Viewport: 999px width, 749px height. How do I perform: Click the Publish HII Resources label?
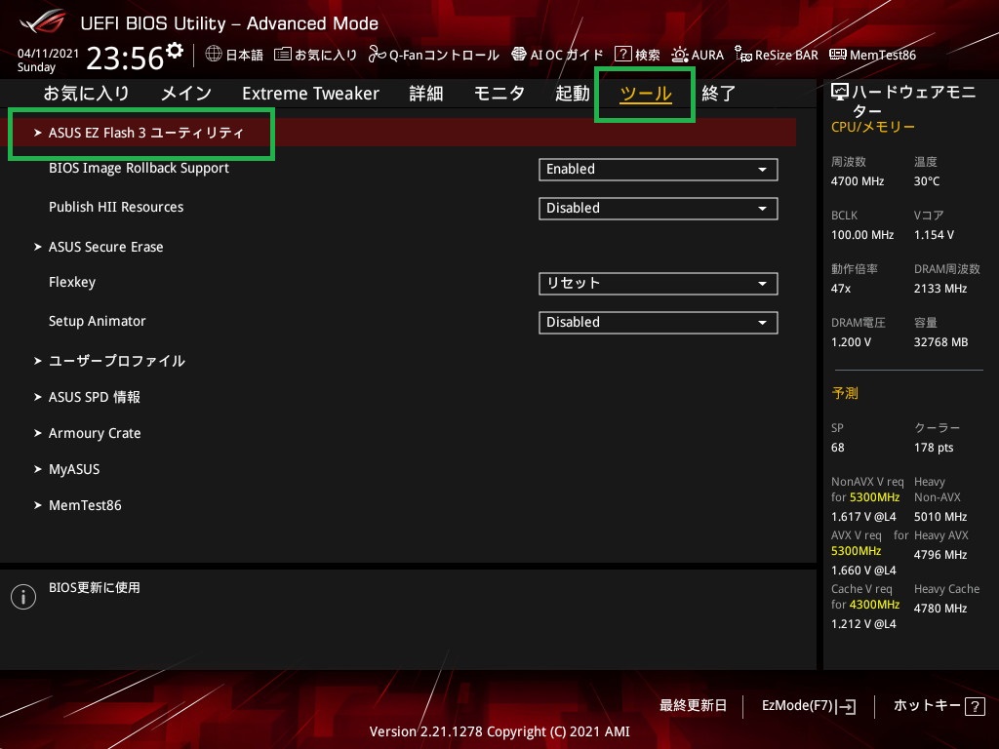pos(116,208)
